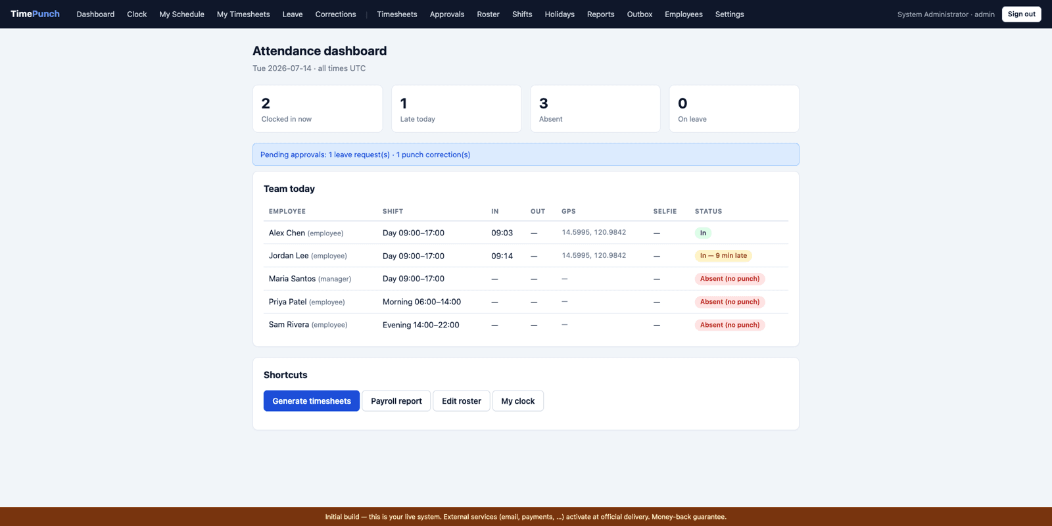The height and width of the screenshot is (526, 1052).
Task: Click the Initial build notice footer banner
Action: [526, 517]
